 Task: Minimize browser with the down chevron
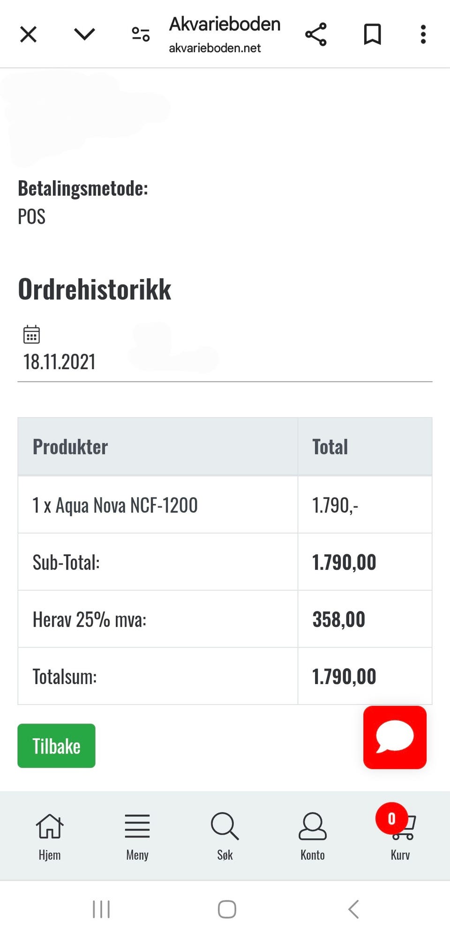coord(84,34)
